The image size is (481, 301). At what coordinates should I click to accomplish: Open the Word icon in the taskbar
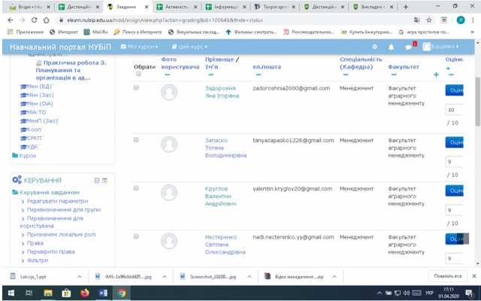(x=102, y=293)
